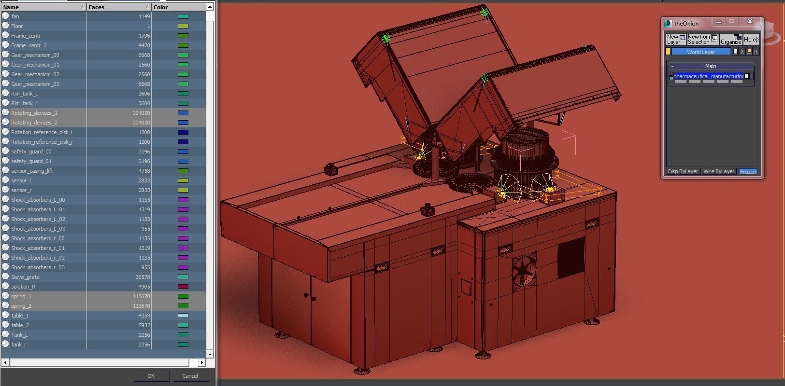
Task: Click Frame_centr_2 green color swatch
Action: point(183,45)
